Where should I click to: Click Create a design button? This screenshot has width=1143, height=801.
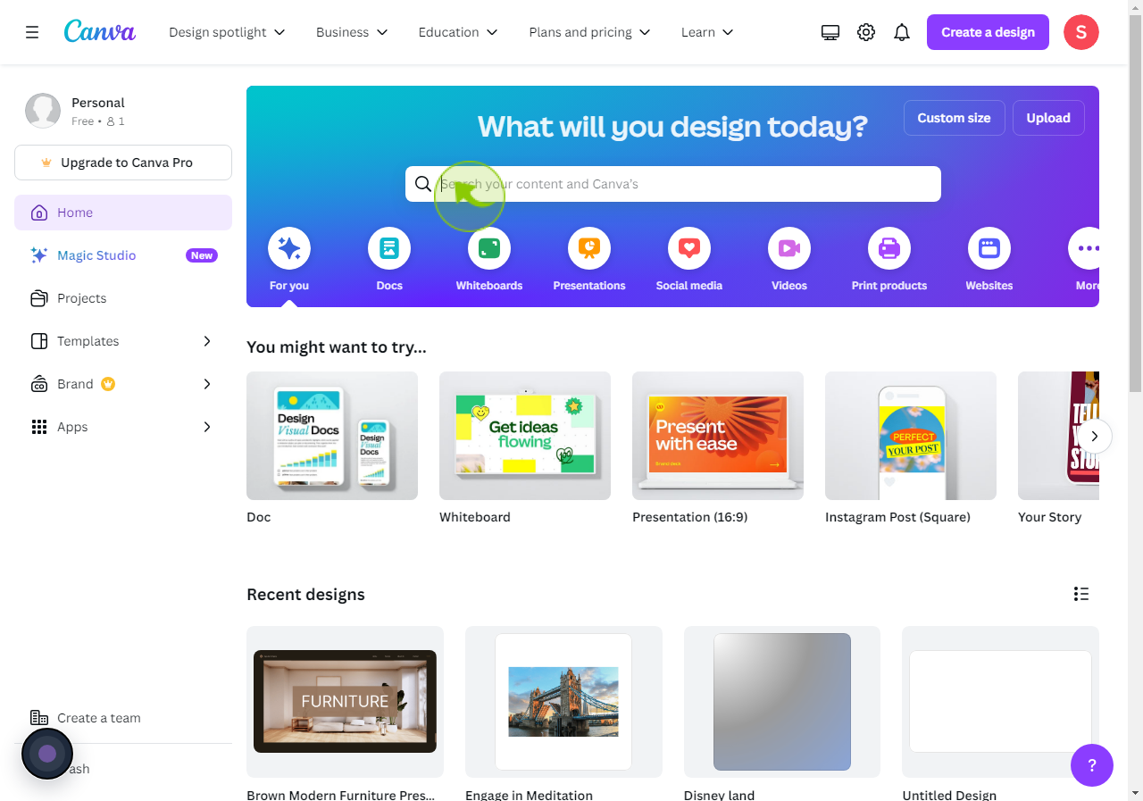[988, 32]
